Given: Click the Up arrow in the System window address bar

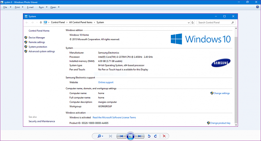Looking at the screenshot, I should 41,23.
